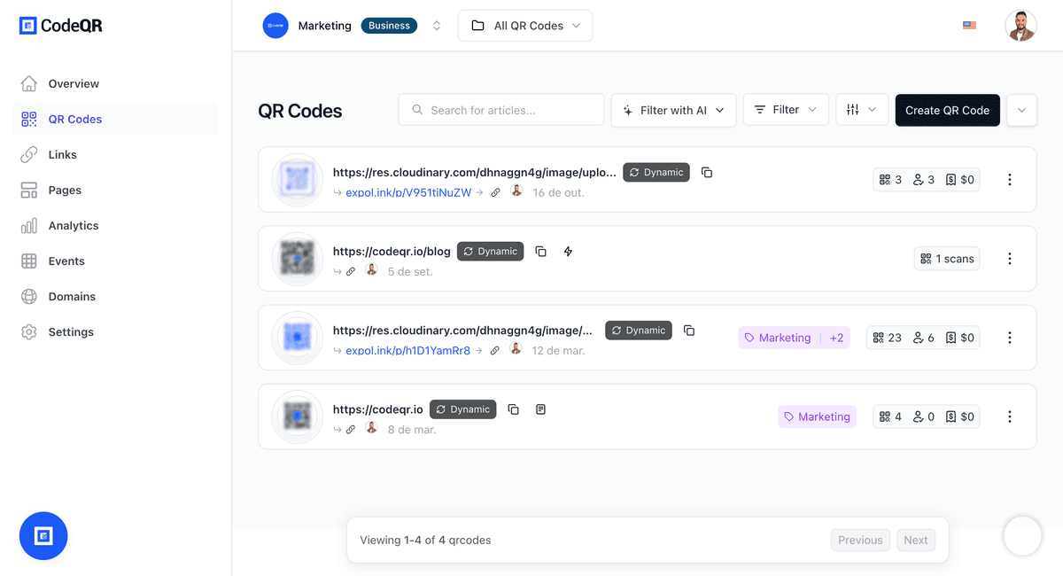Screen dimensions: 1063x576
Task: Open the blue CodeQR chat bubble
Action: point(43,535)
